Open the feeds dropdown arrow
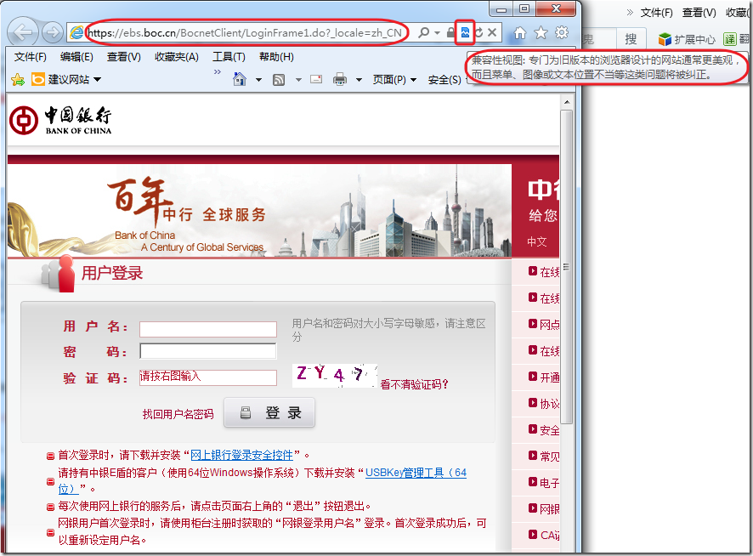 (x=298, y=80)
